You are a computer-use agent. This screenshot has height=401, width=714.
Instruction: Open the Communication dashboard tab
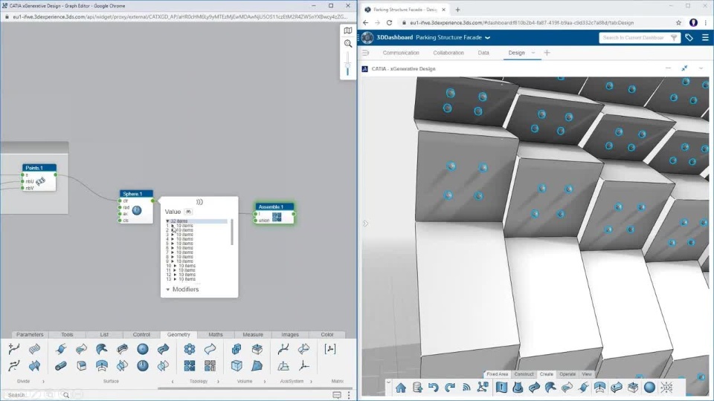(401, 53)
